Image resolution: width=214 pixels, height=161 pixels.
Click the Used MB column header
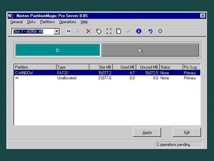[x=125, y=67]
